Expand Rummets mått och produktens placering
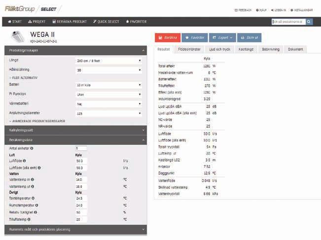 pyautogui.click(x=75, y=230)
